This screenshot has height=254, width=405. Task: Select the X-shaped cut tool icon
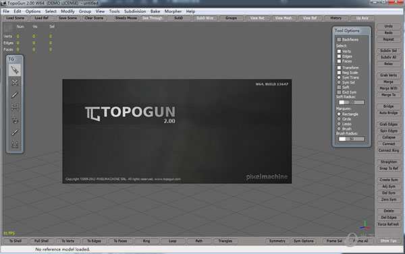coord(15,82)
